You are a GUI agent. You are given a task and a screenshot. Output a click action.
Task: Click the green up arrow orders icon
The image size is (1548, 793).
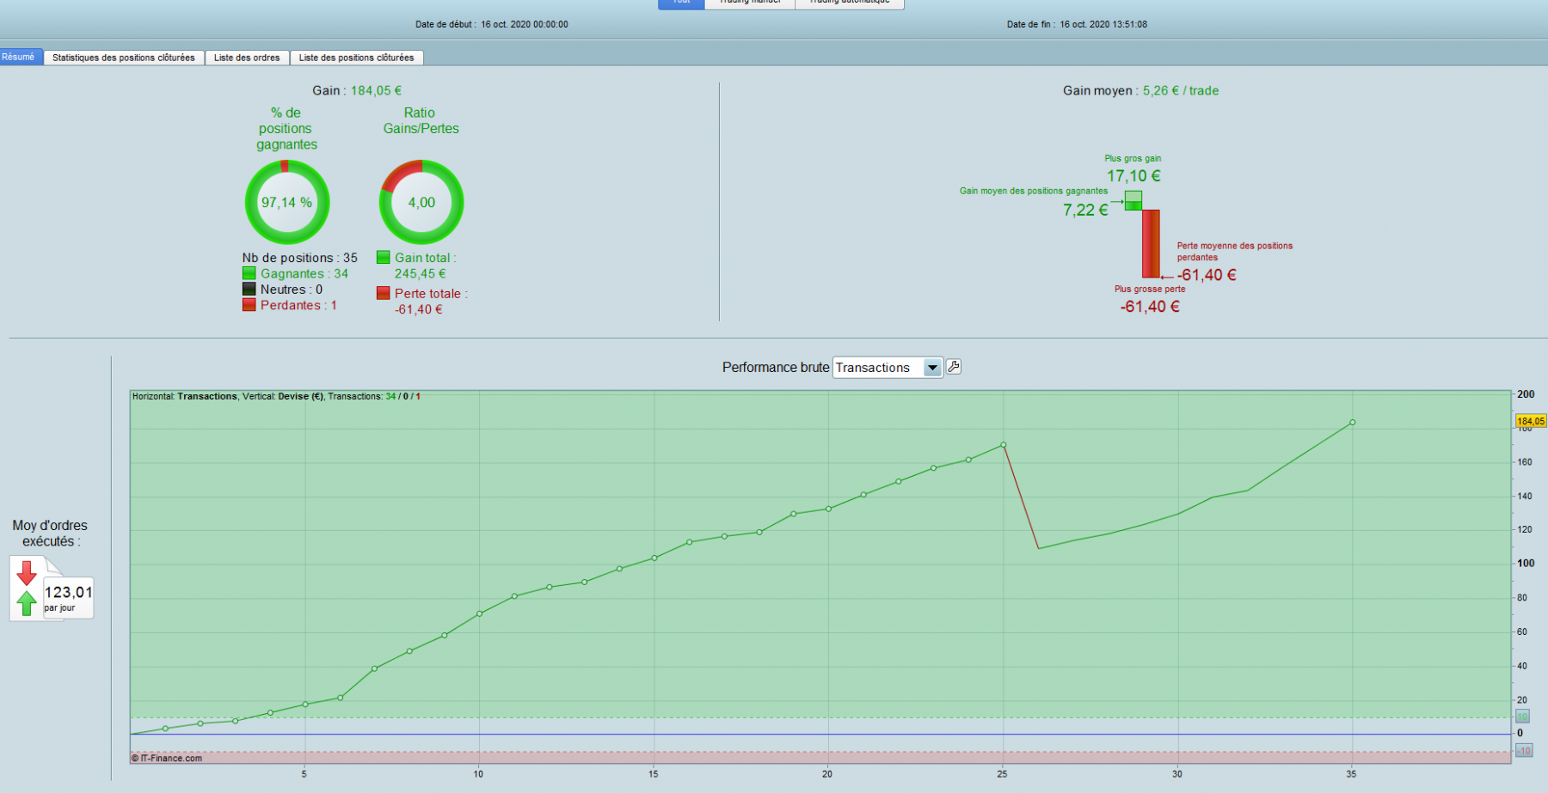27,602
